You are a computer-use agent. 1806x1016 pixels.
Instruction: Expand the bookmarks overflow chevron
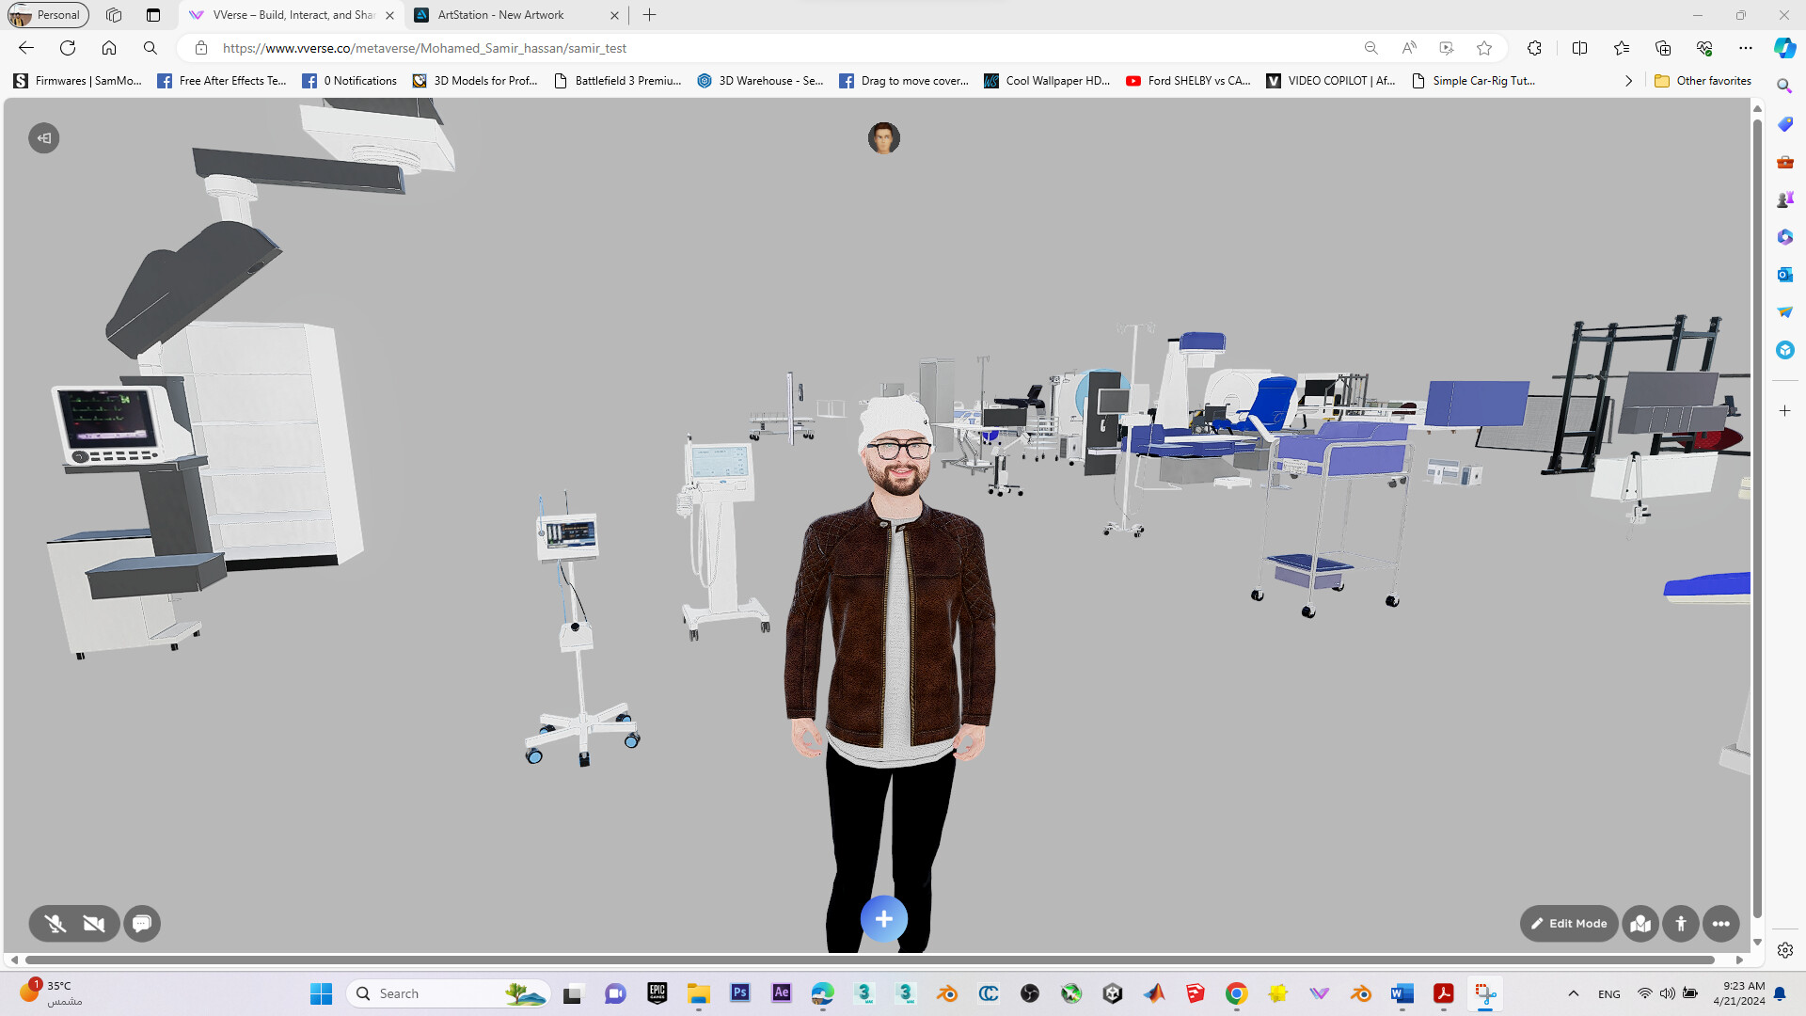coord(1628,81)
